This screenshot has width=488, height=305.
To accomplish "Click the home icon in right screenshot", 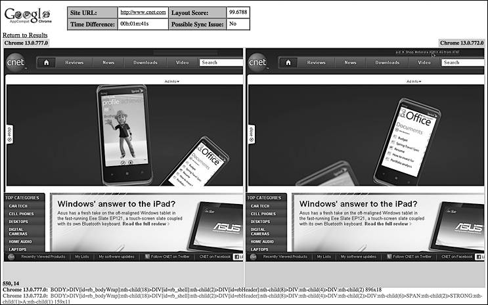I will point(288,62).
